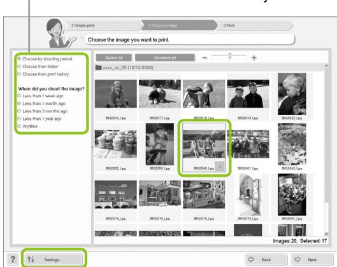Click the folder icon beside xxxx_xx_05

[99, 67]
